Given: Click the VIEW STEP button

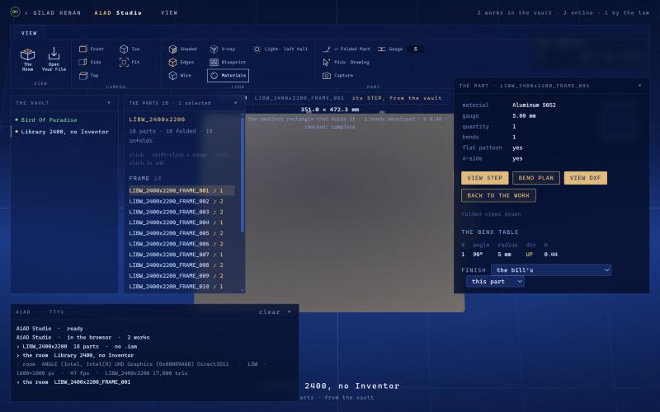Looking at the screenshot, I should click(x=484, y=178).
